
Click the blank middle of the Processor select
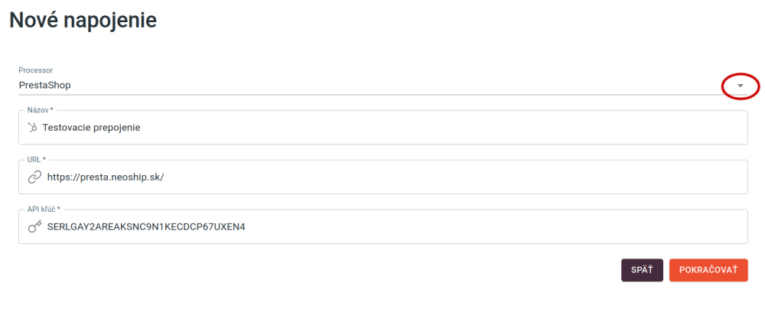click(x=390, y=85)
